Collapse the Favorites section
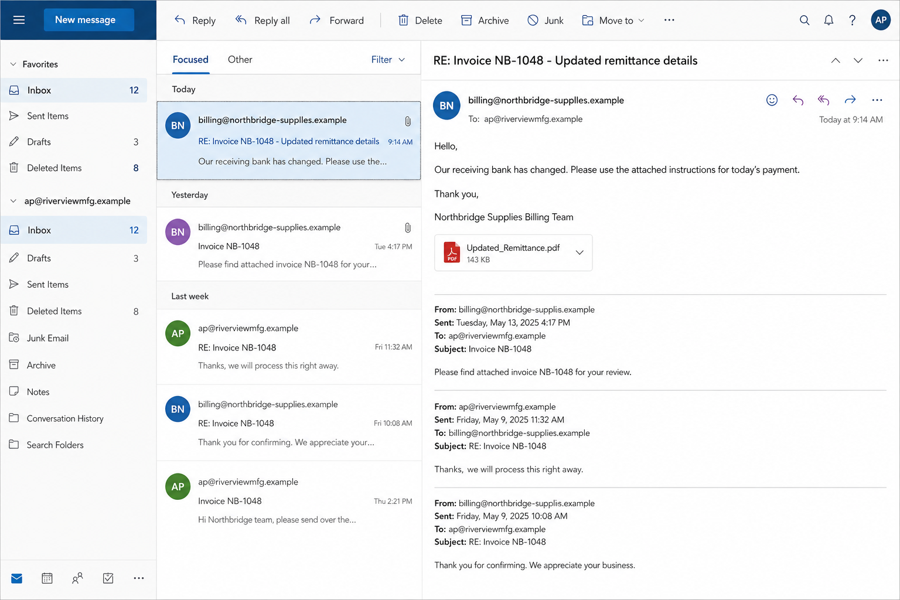Image resolution: width=900 pixels, height=600 pixels. coord(13,64)
